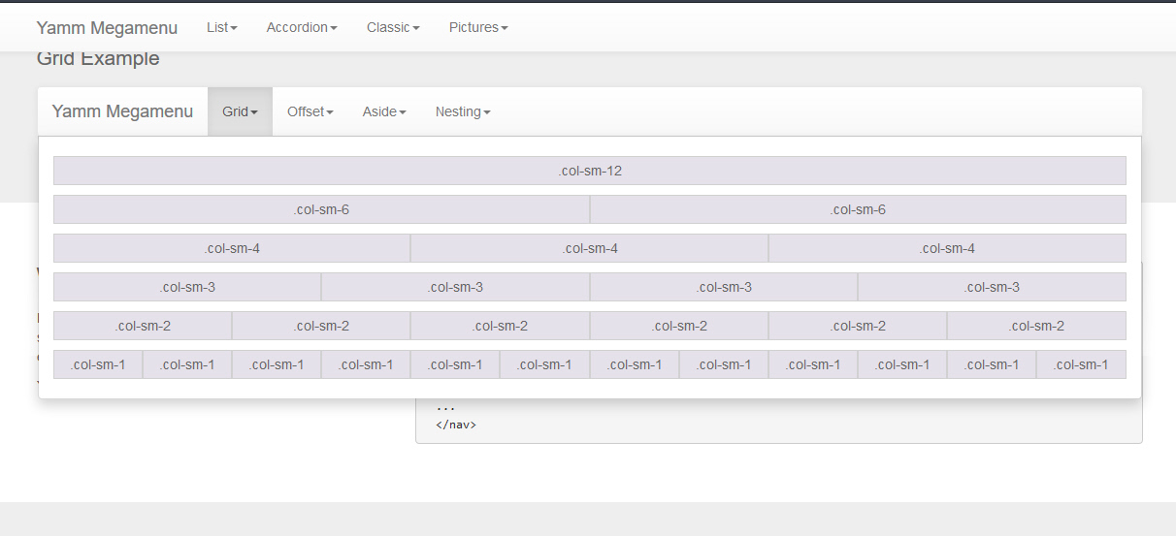Click the leftmost .col-sm-4 grid cell
1176x536 pixels.
(232, 248)
